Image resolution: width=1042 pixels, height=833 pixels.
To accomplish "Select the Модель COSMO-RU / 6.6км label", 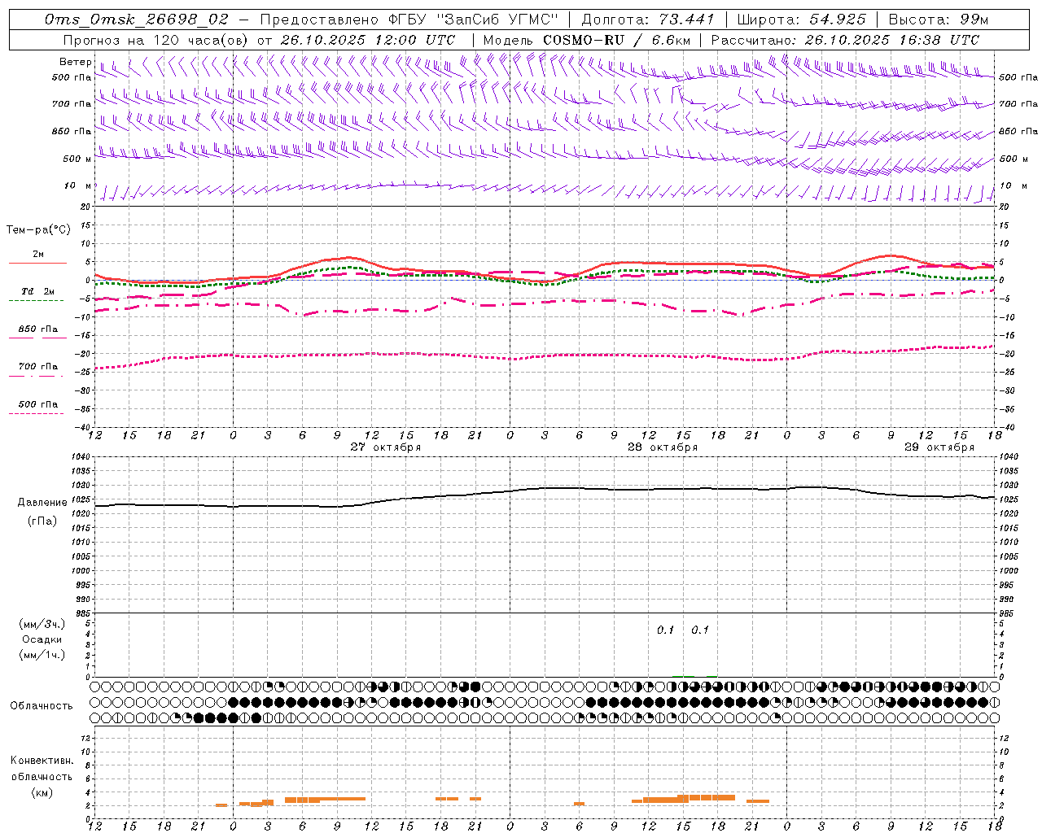I will 587,40.
